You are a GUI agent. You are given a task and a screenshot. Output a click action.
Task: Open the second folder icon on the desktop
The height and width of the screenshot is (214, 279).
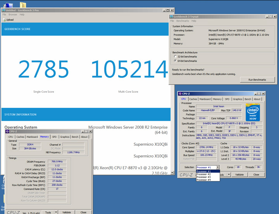click(x=23, y=5)
